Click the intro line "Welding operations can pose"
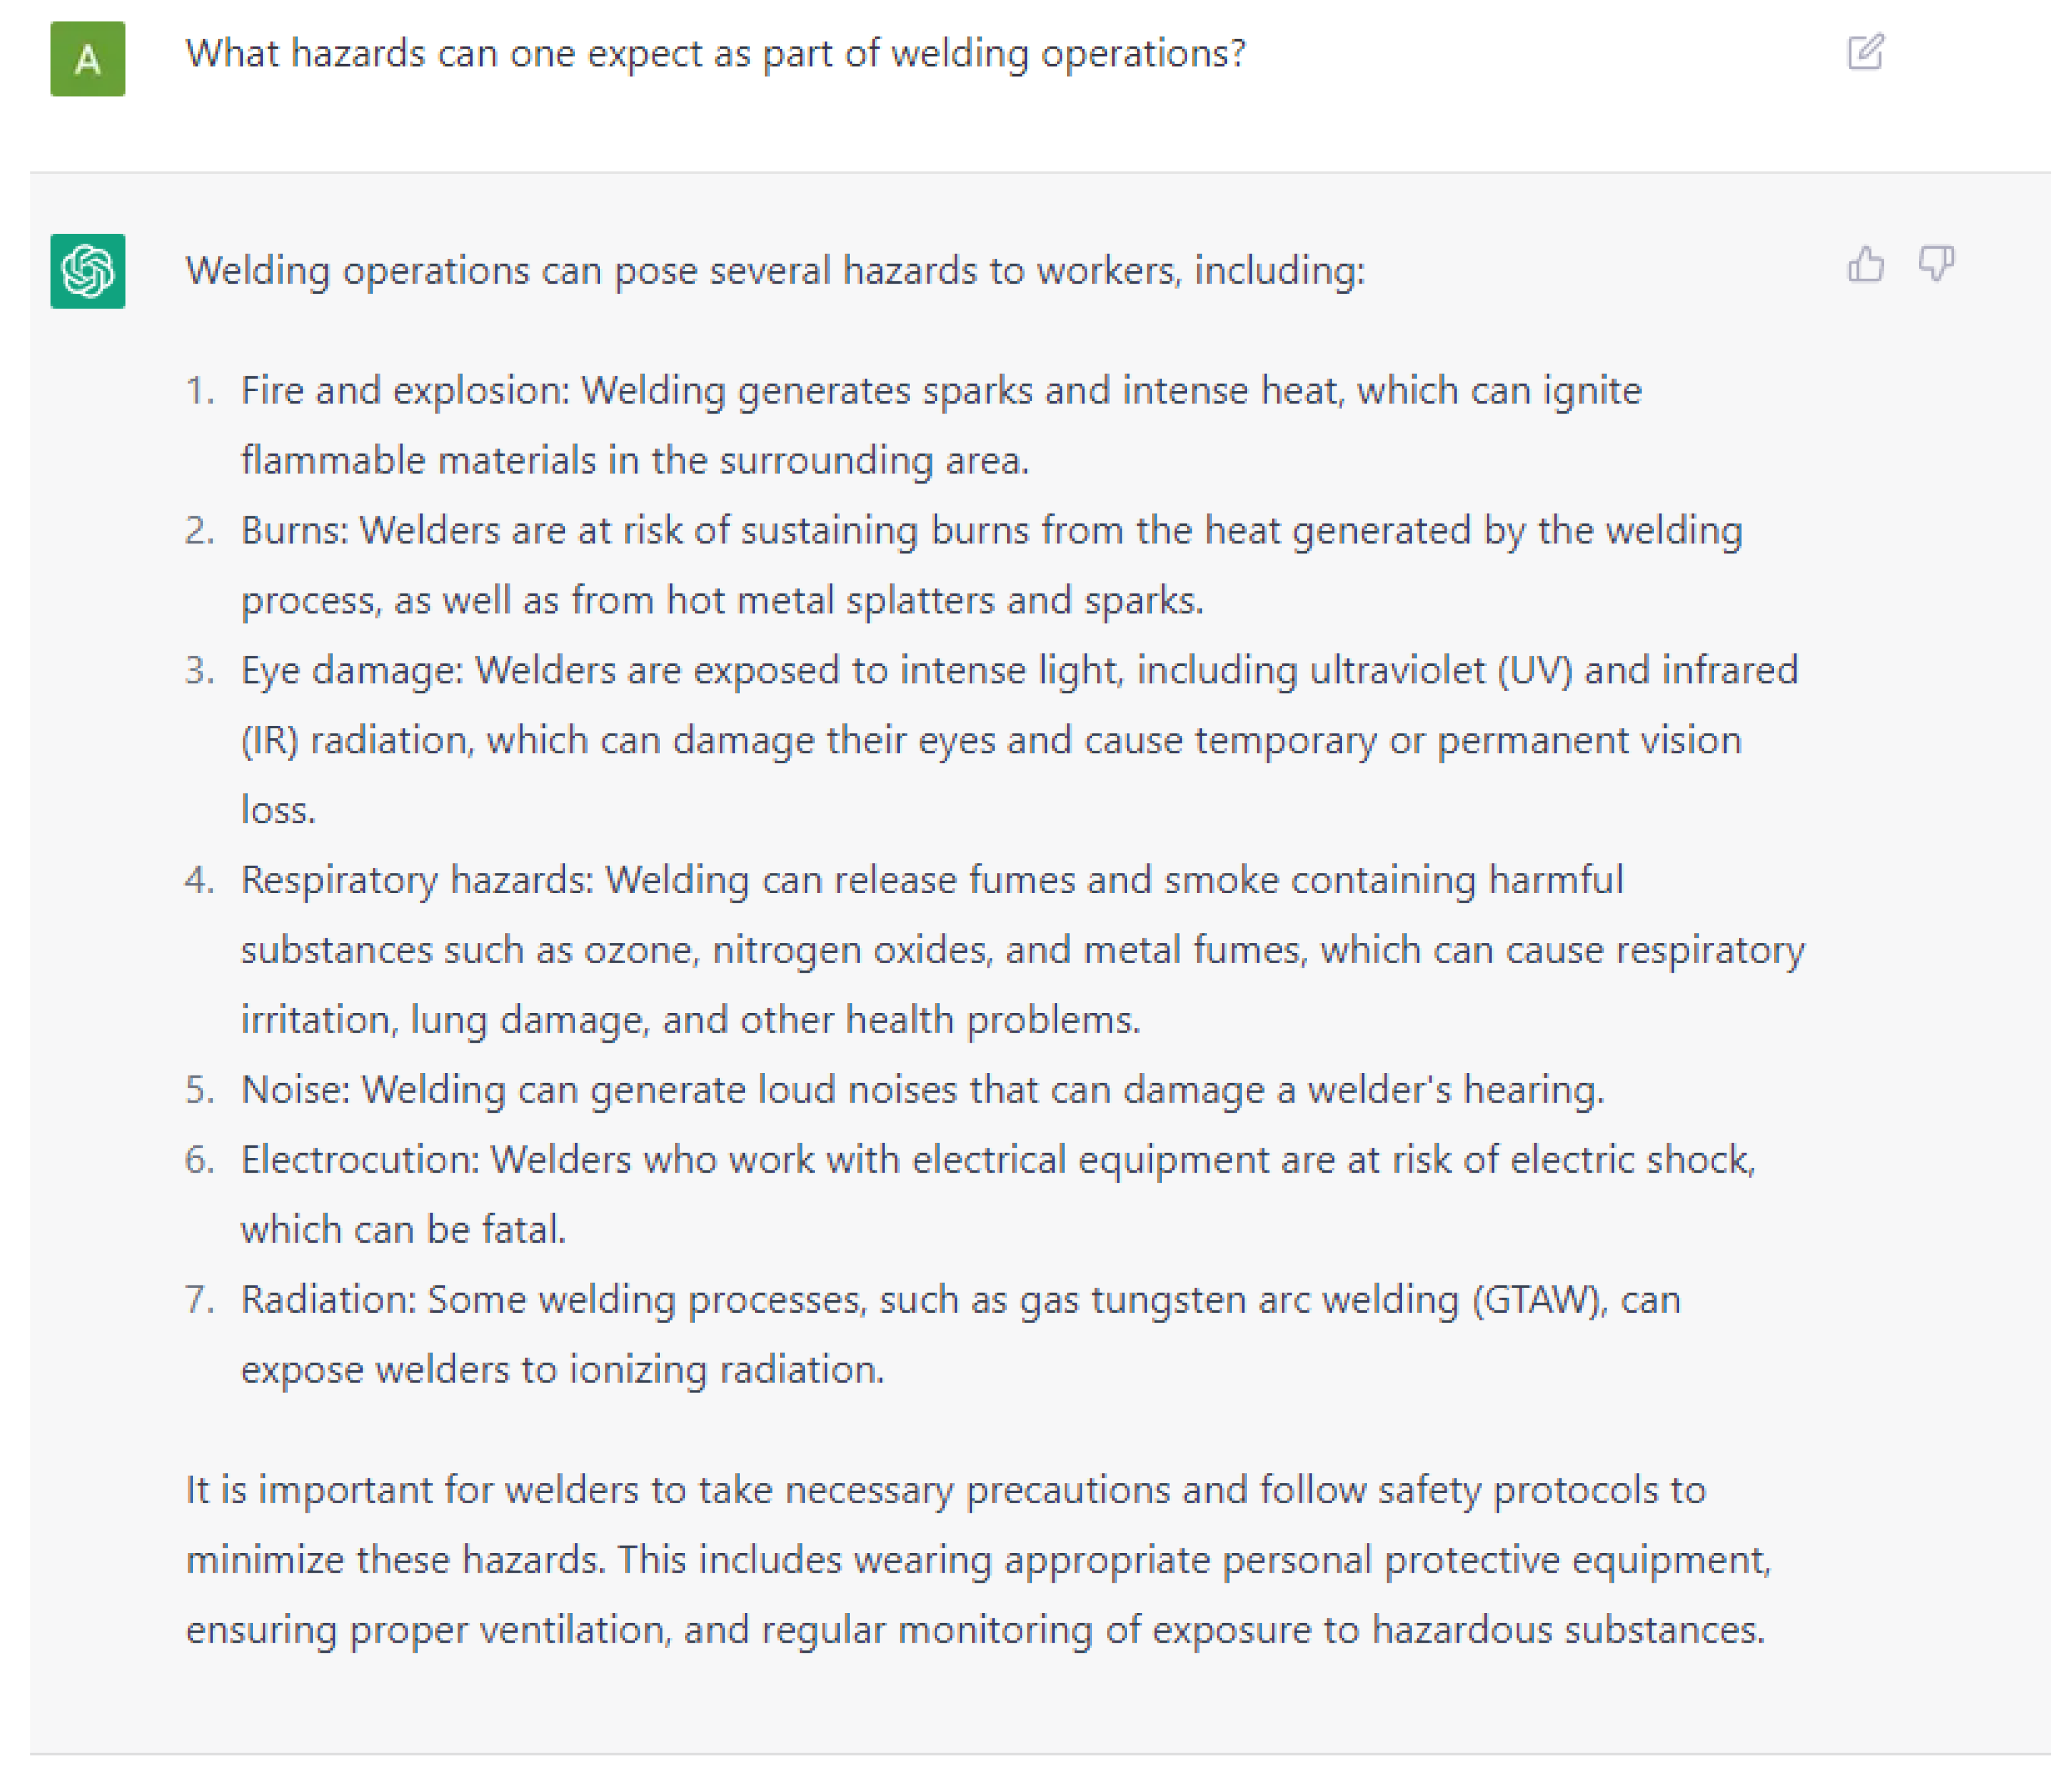2072x1778 pixels. (x=775, y=271)
